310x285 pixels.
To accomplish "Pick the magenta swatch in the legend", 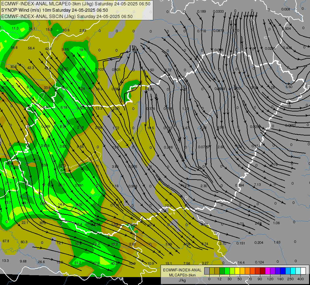I will (268, 271).
